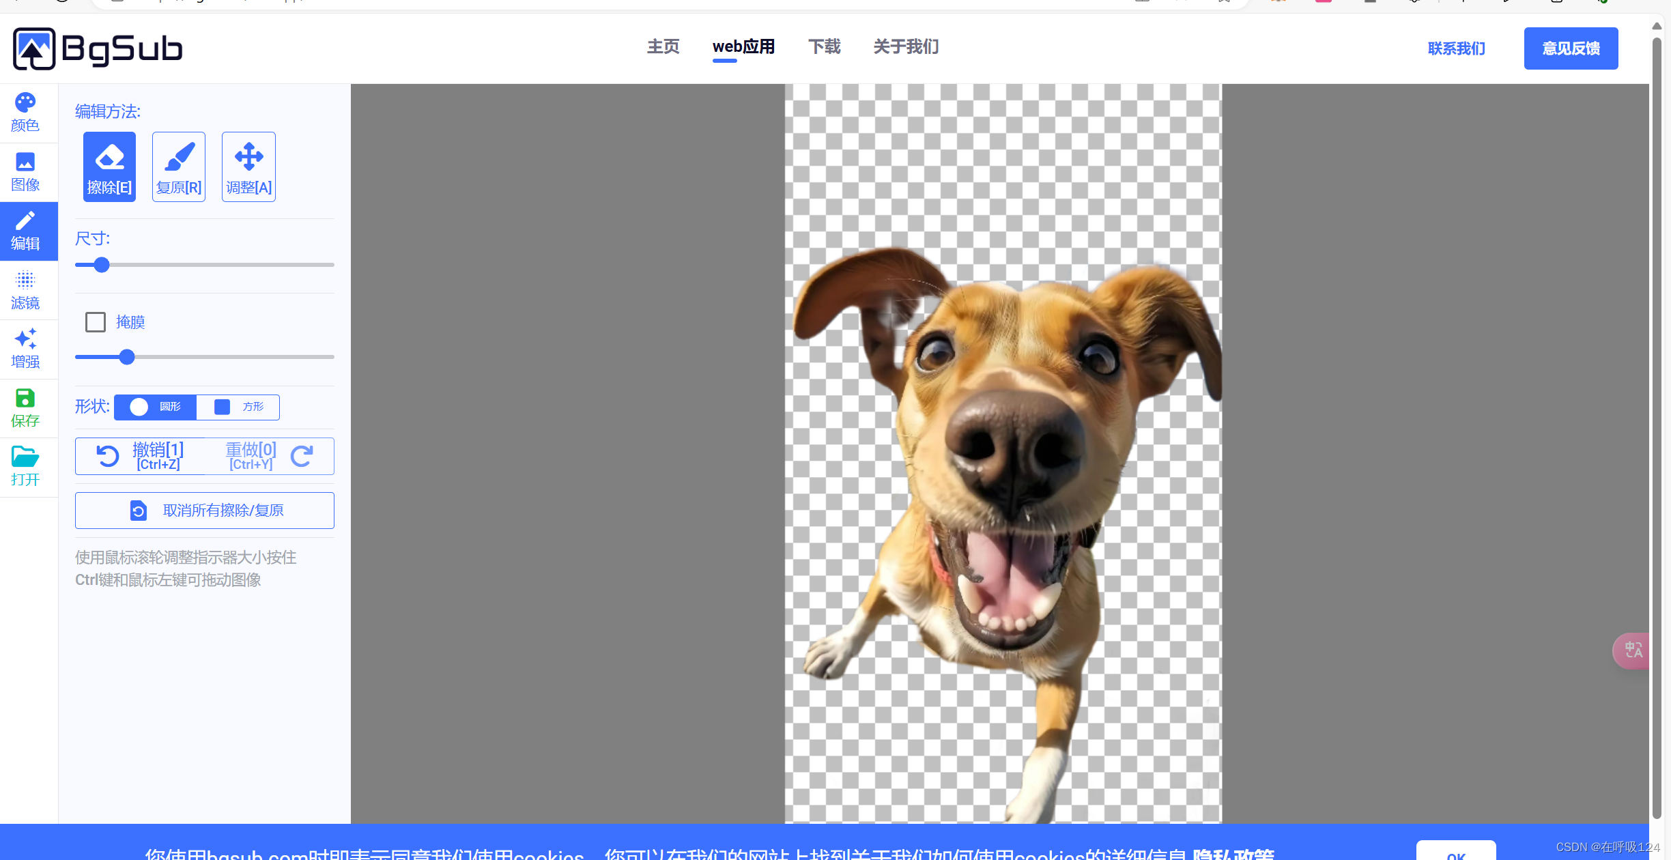Click the 撤销[1] undo button
This screenshot has width=1671, height=860.
(x=141, y=456)
